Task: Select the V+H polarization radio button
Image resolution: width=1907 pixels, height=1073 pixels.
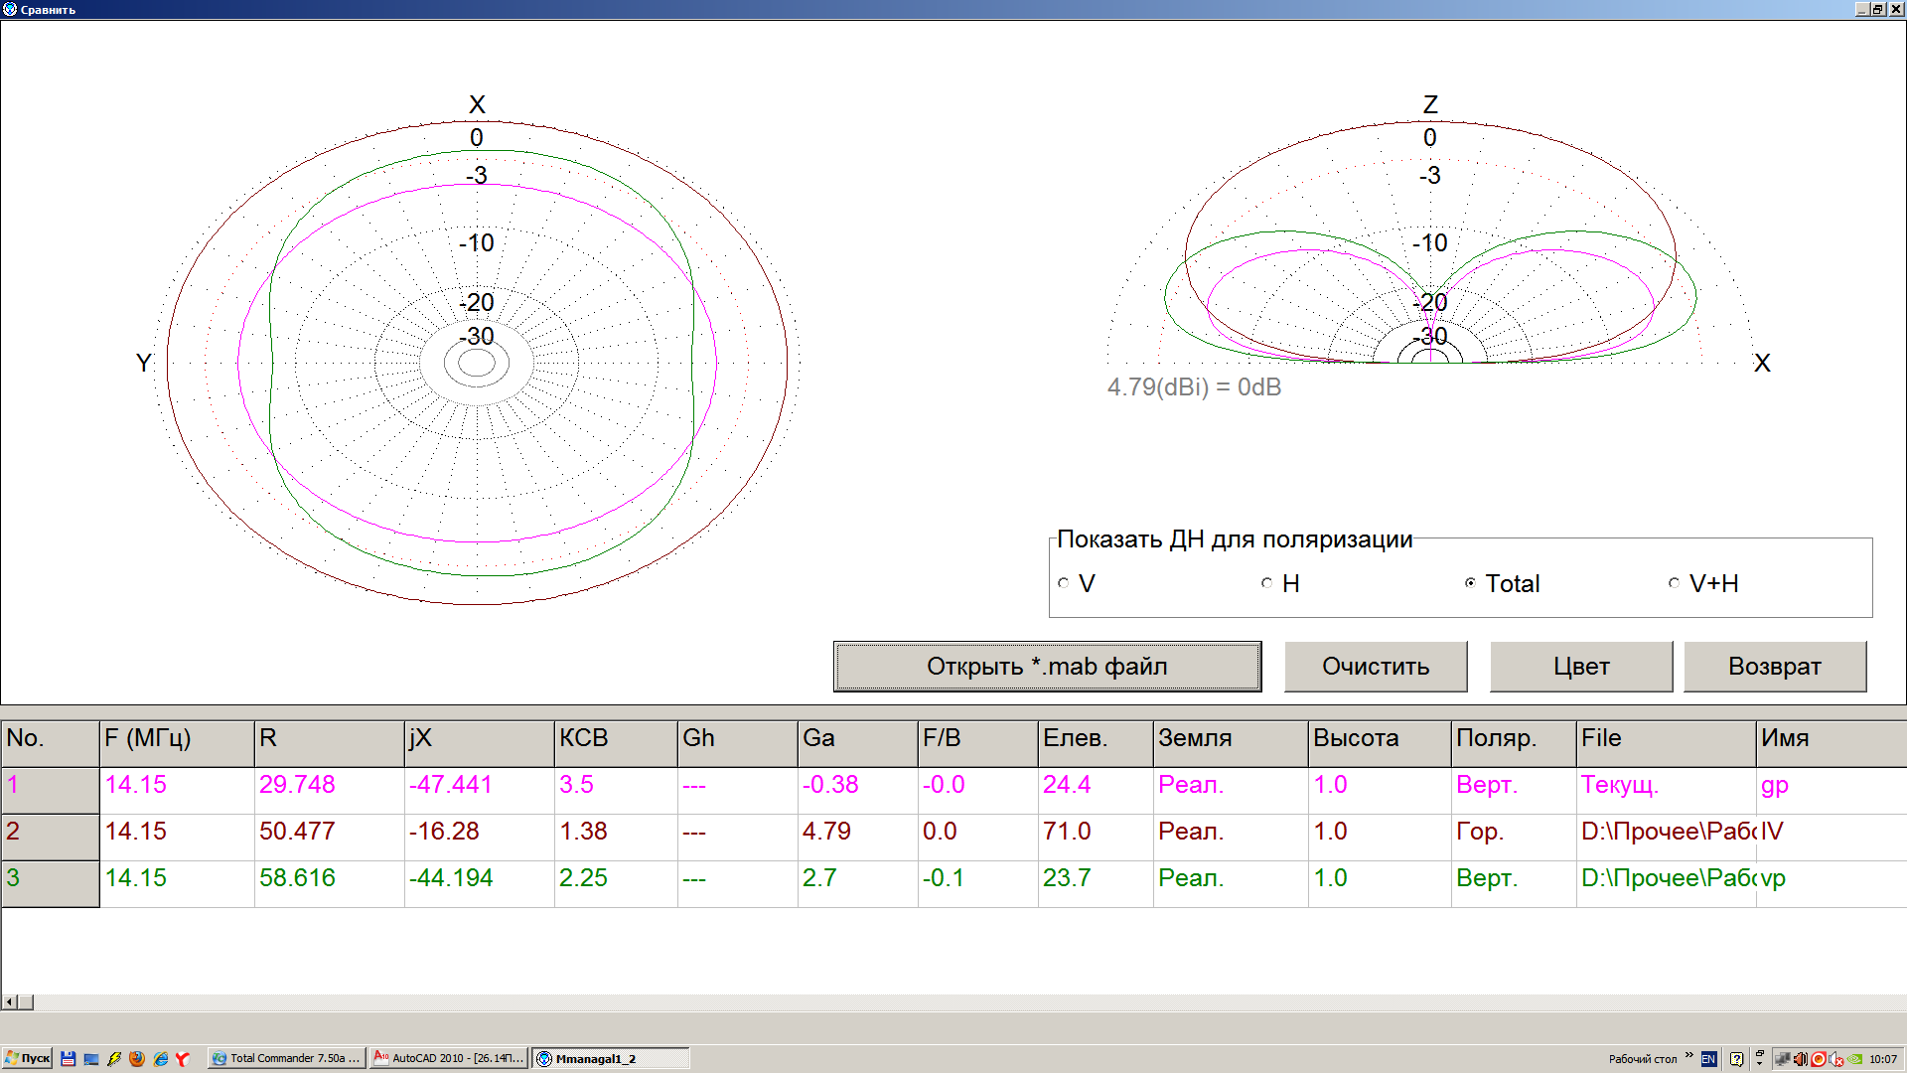Action: coord(1674,583)
